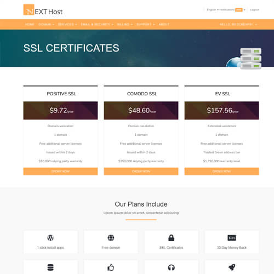
Task: Order the EV SSL plan
Action: (221, 172)
